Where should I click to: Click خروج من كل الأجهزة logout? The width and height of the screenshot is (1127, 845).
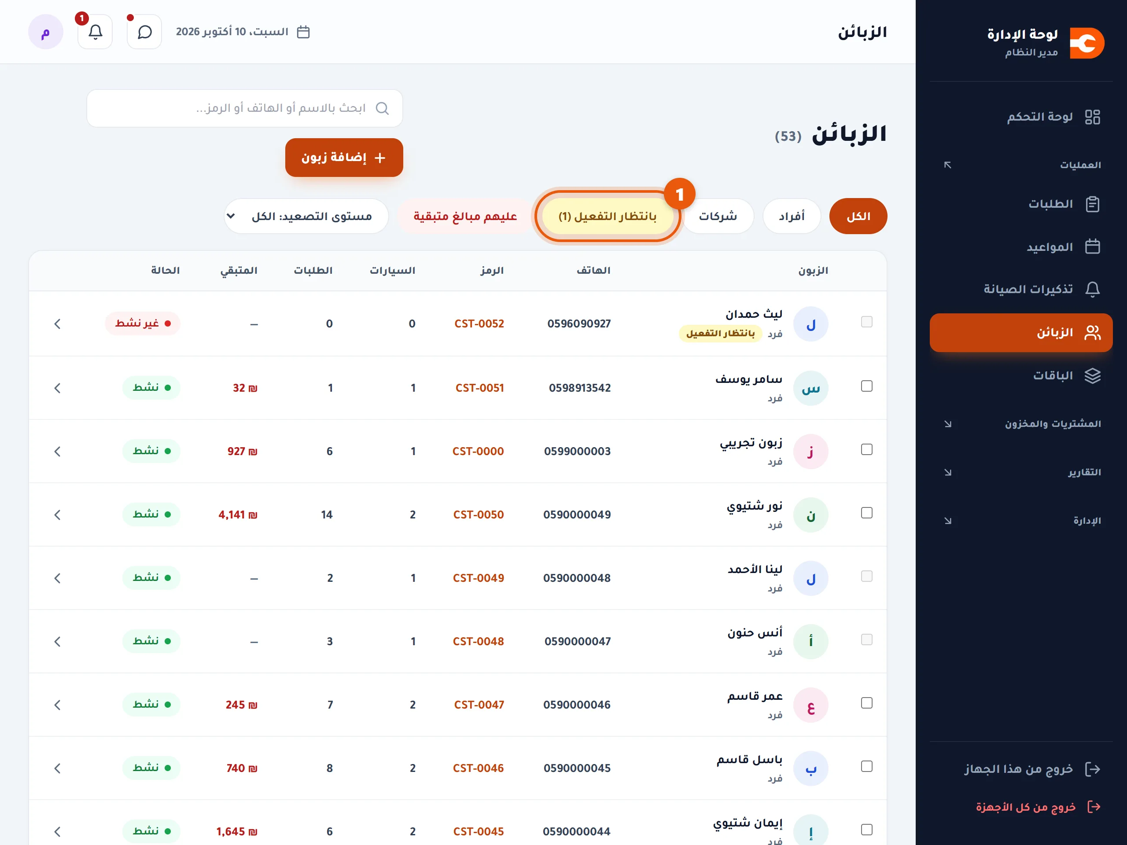(1021, 807)
